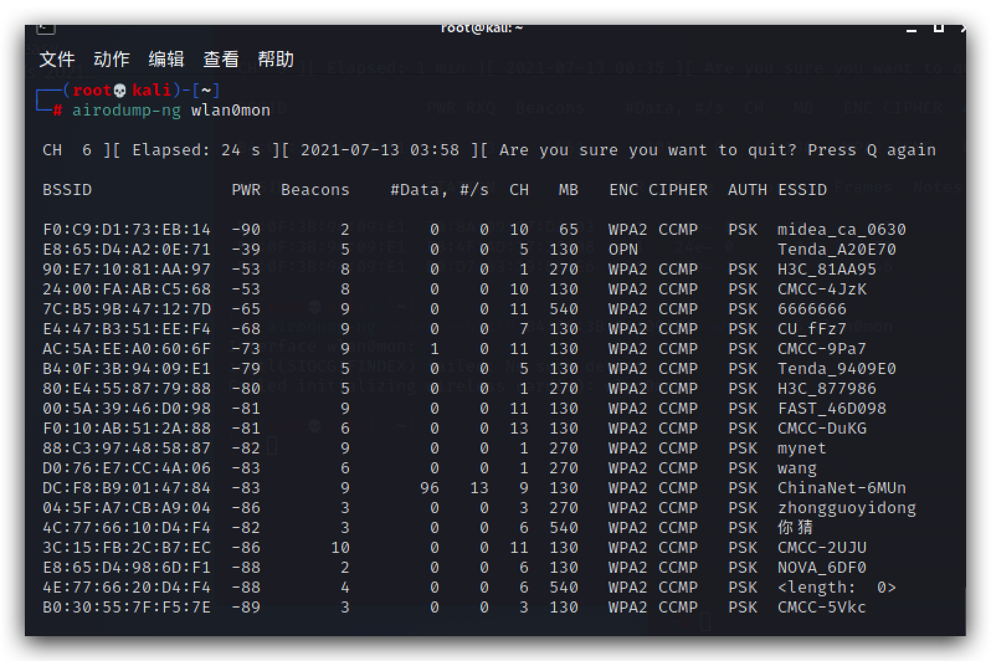Click the ChinaNet-6MUn ESSID entry
Viewport: 991px width, 661px height.
pos(842,488)
